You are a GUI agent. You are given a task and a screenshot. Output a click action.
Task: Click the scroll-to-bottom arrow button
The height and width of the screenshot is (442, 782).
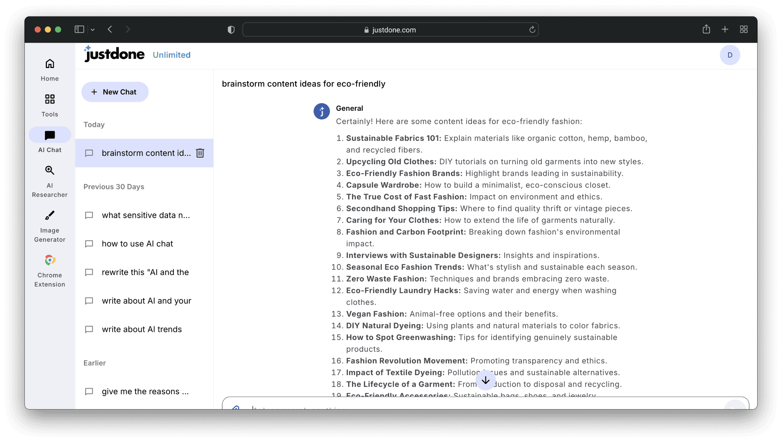pos(486,380)
